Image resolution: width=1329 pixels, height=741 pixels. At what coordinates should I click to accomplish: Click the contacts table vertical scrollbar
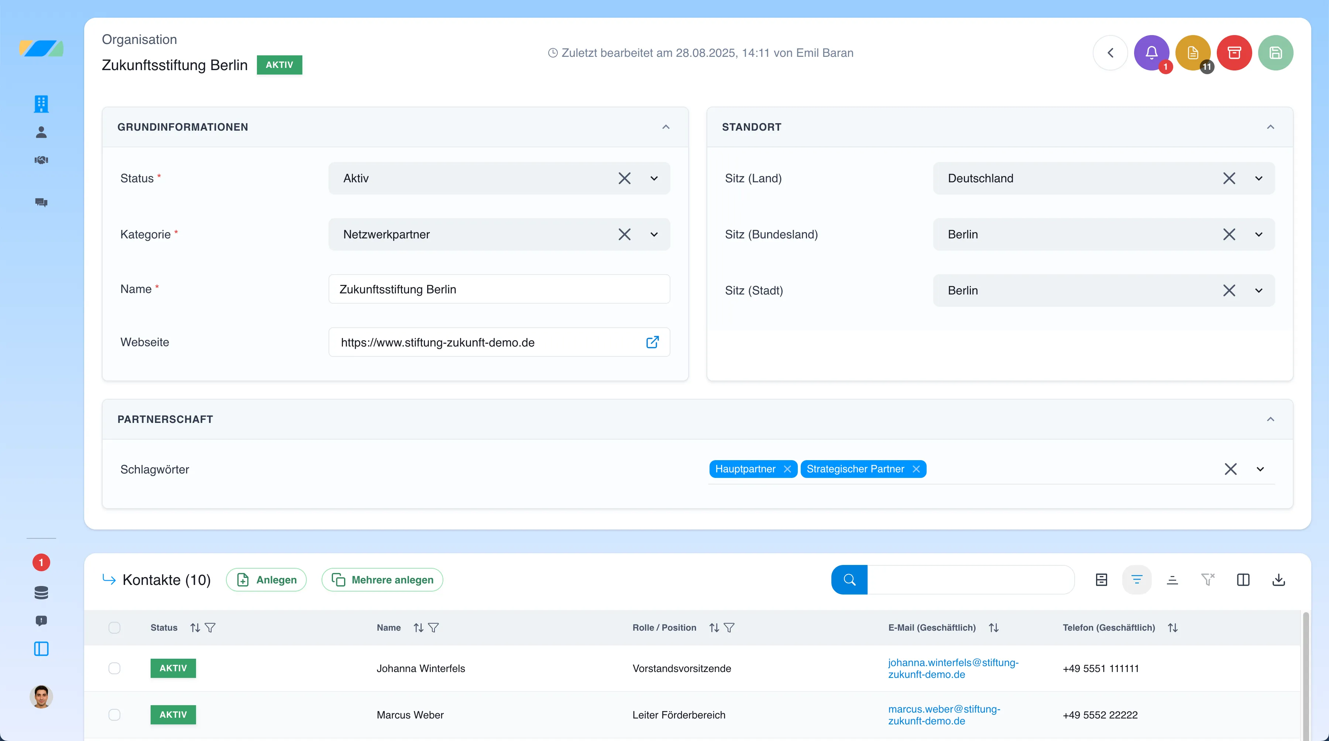1305,676
